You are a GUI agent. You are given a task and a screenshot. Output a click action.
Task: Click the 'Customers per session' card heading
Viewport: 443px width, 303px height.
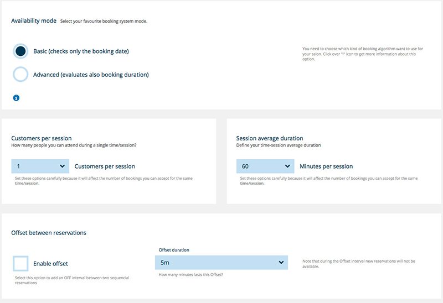coord(42,138)
